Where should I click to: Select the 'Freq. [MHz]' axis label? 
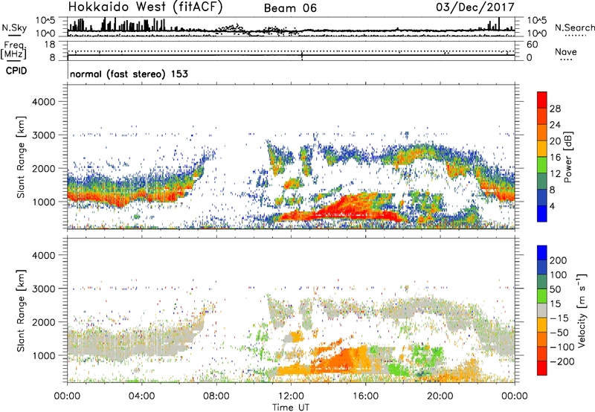coord(13,50)
